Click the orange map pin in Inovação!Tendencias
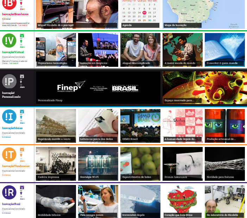Image resolution: width=247 pixels, height=218 pixels. click(21, 155)
